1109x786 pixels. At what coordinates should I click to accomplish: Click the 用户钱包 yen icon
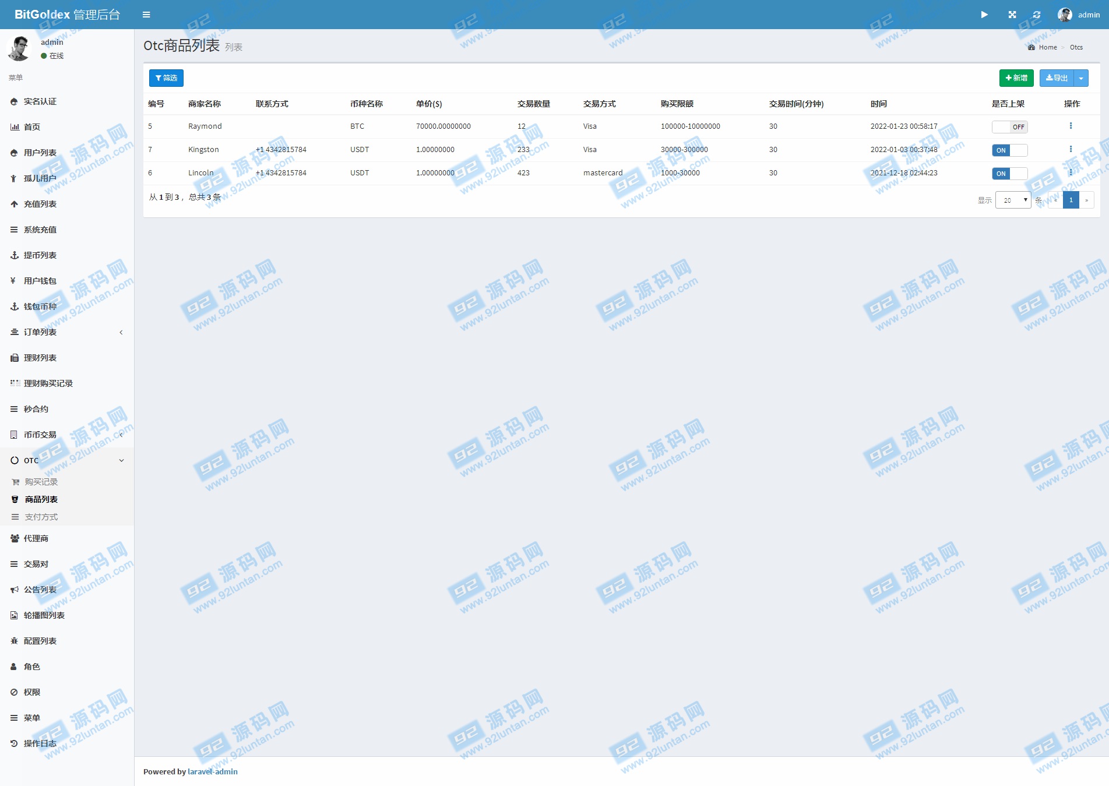point(13,281)
